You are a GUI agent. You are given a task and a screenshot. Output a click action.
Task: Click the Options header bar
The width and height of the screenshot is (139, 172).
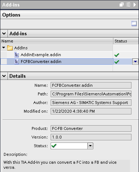tap(69, 15)
